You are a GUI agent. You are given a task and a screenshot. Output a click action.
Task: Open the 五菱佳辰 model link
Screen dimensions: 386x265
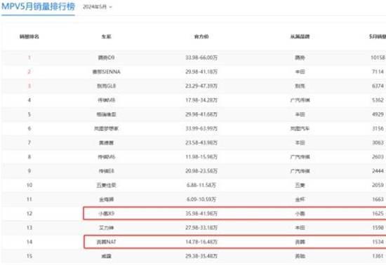[107, 185]
